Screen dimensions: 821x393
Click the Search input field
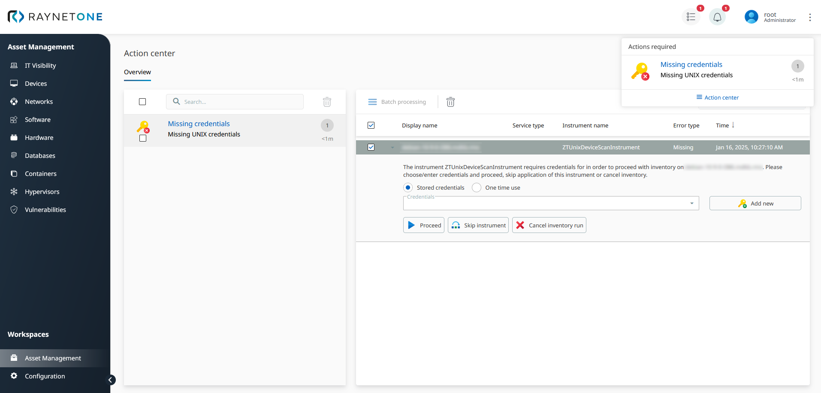[x=240, y=102]
